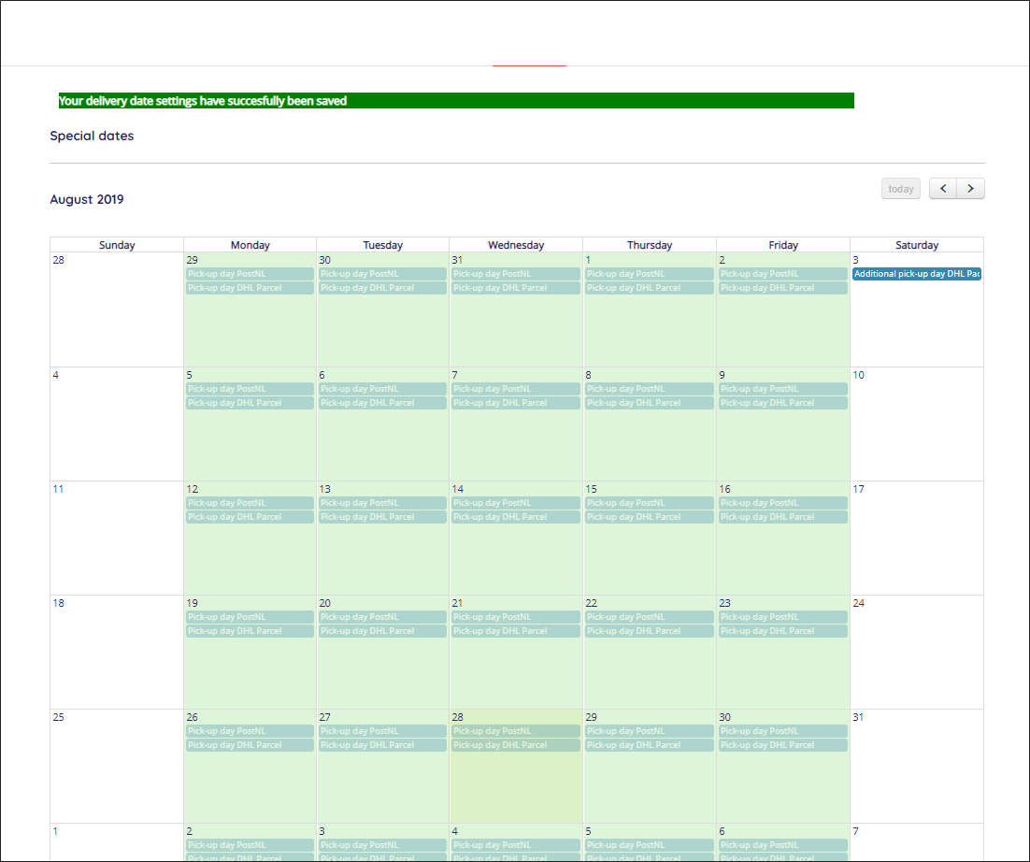
Task: Open Pick-up day DHL Parcel on Thursday August 22
Action: click(649, 631)
